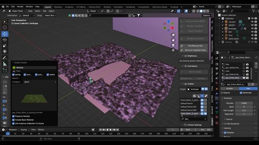
Task: Open the Tool properties tab
Action: coord(217,58)
